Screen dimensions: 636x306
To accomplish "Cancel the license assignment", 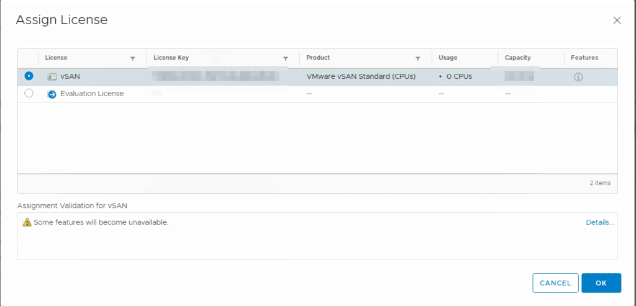I will (x=555, y=283).
